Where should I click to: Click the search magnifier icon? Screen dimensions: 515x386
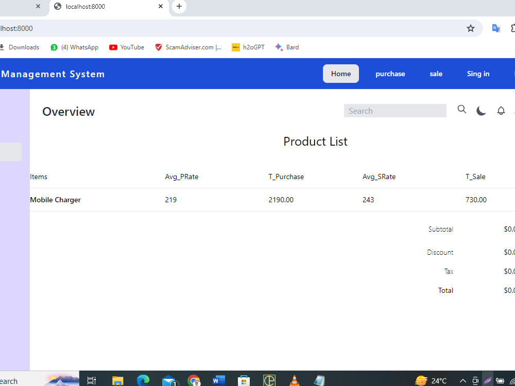click(x=461, y=110)
